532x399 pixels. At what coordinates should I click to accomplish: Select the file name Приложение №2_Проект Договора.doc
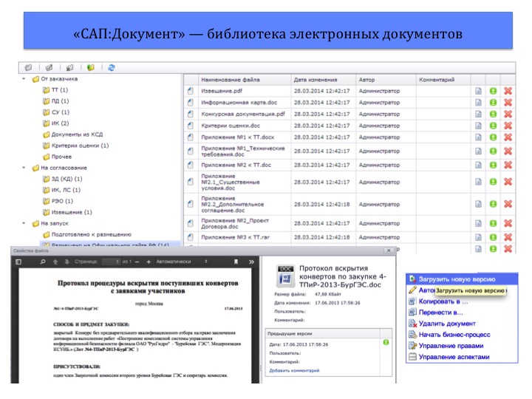235,223
